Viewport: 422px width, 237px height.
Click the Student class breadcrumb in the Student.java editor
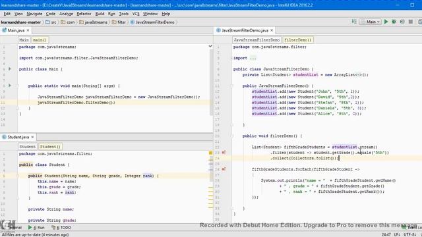[x=27, y=146]
